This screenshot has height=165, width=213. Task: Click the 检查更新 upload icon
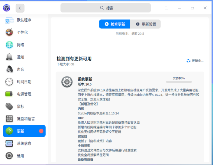[107, 24]
